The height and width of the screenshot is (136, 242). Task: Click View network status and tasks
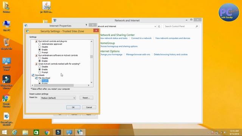(113, 38)
